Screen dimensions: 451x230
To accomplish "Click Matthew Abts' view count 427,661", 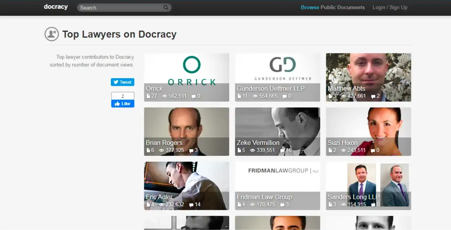I will tap(356, 96).
